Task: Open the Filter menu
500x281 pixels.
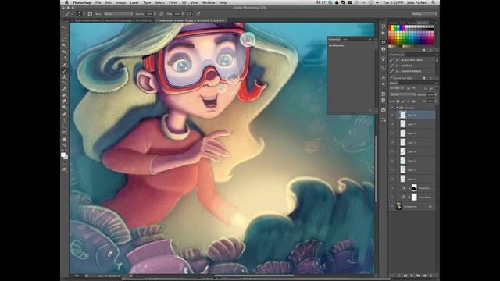Action: (173, 2)
